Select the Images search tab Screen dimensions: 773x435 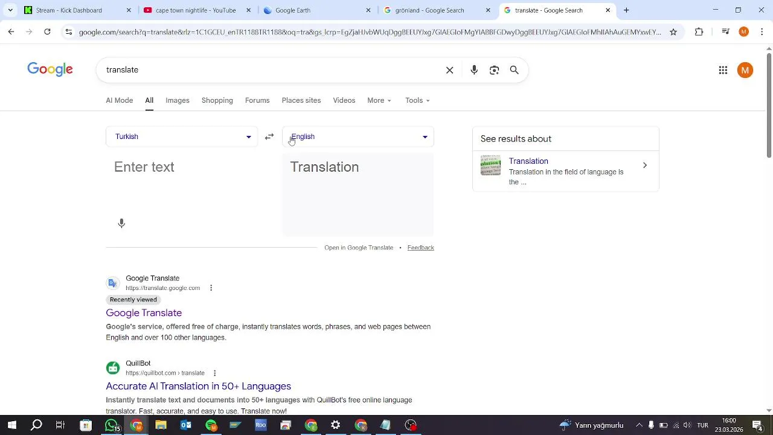click(x=178, y=100)
